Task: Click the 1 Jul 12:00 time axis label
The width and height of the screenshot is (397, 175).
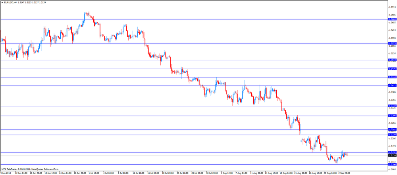Action: click(93, 173)
